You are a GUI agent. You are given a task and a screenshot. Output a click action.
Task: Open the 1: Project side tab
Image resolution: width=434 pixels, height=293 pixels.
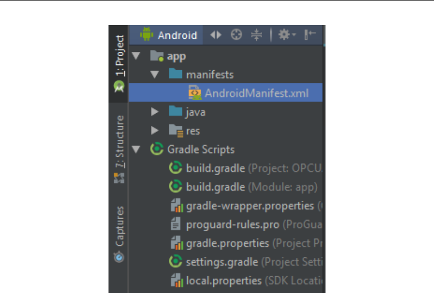click(120, 64)
